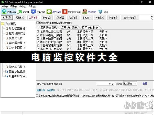Open 聊天记录 green chat bubble icon
The image size is (154, 115).
click(x=49, y=12)
